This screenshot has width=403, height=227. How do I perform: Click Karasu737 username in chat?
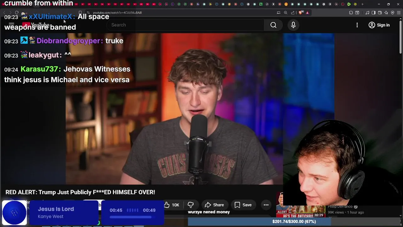coord(39,69)
